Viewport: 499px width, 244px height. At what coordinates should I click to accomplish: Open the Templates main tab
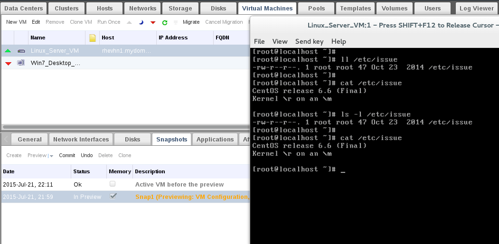coord(356,8)
